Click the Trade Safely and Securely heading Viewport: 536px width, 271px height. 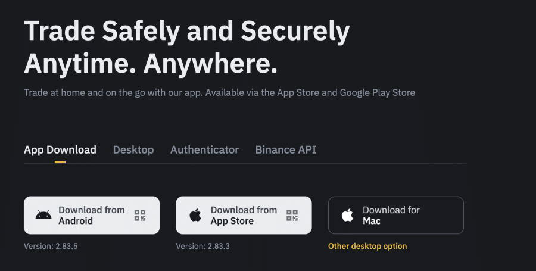click(186, 31)
